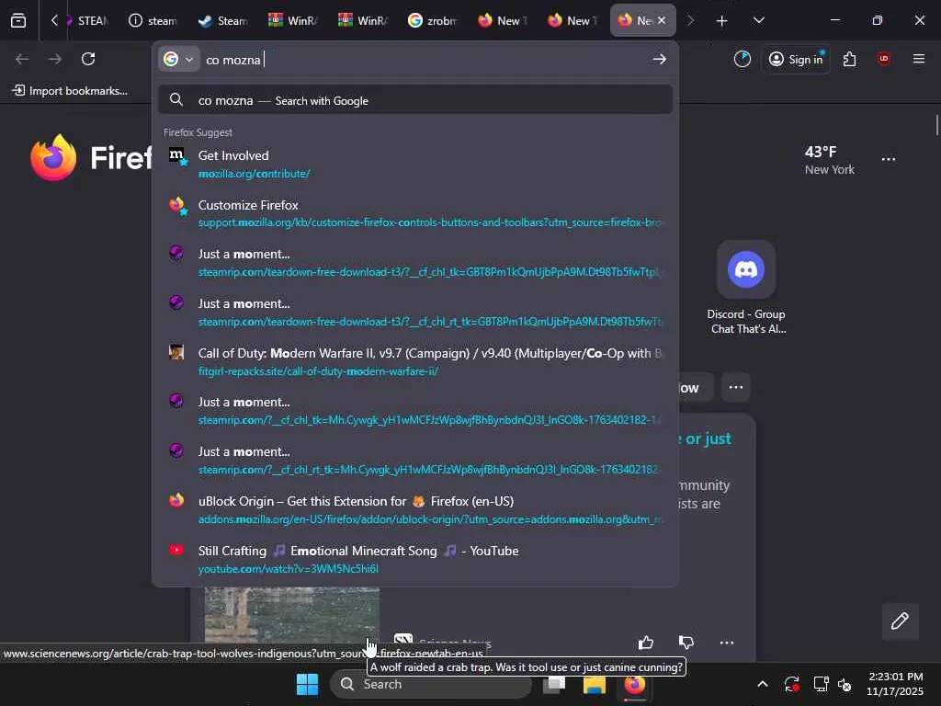Click the Mozilla favicon beside Get Involved
The height and width of the screenshot is (706, 941).
pos(177,156)
